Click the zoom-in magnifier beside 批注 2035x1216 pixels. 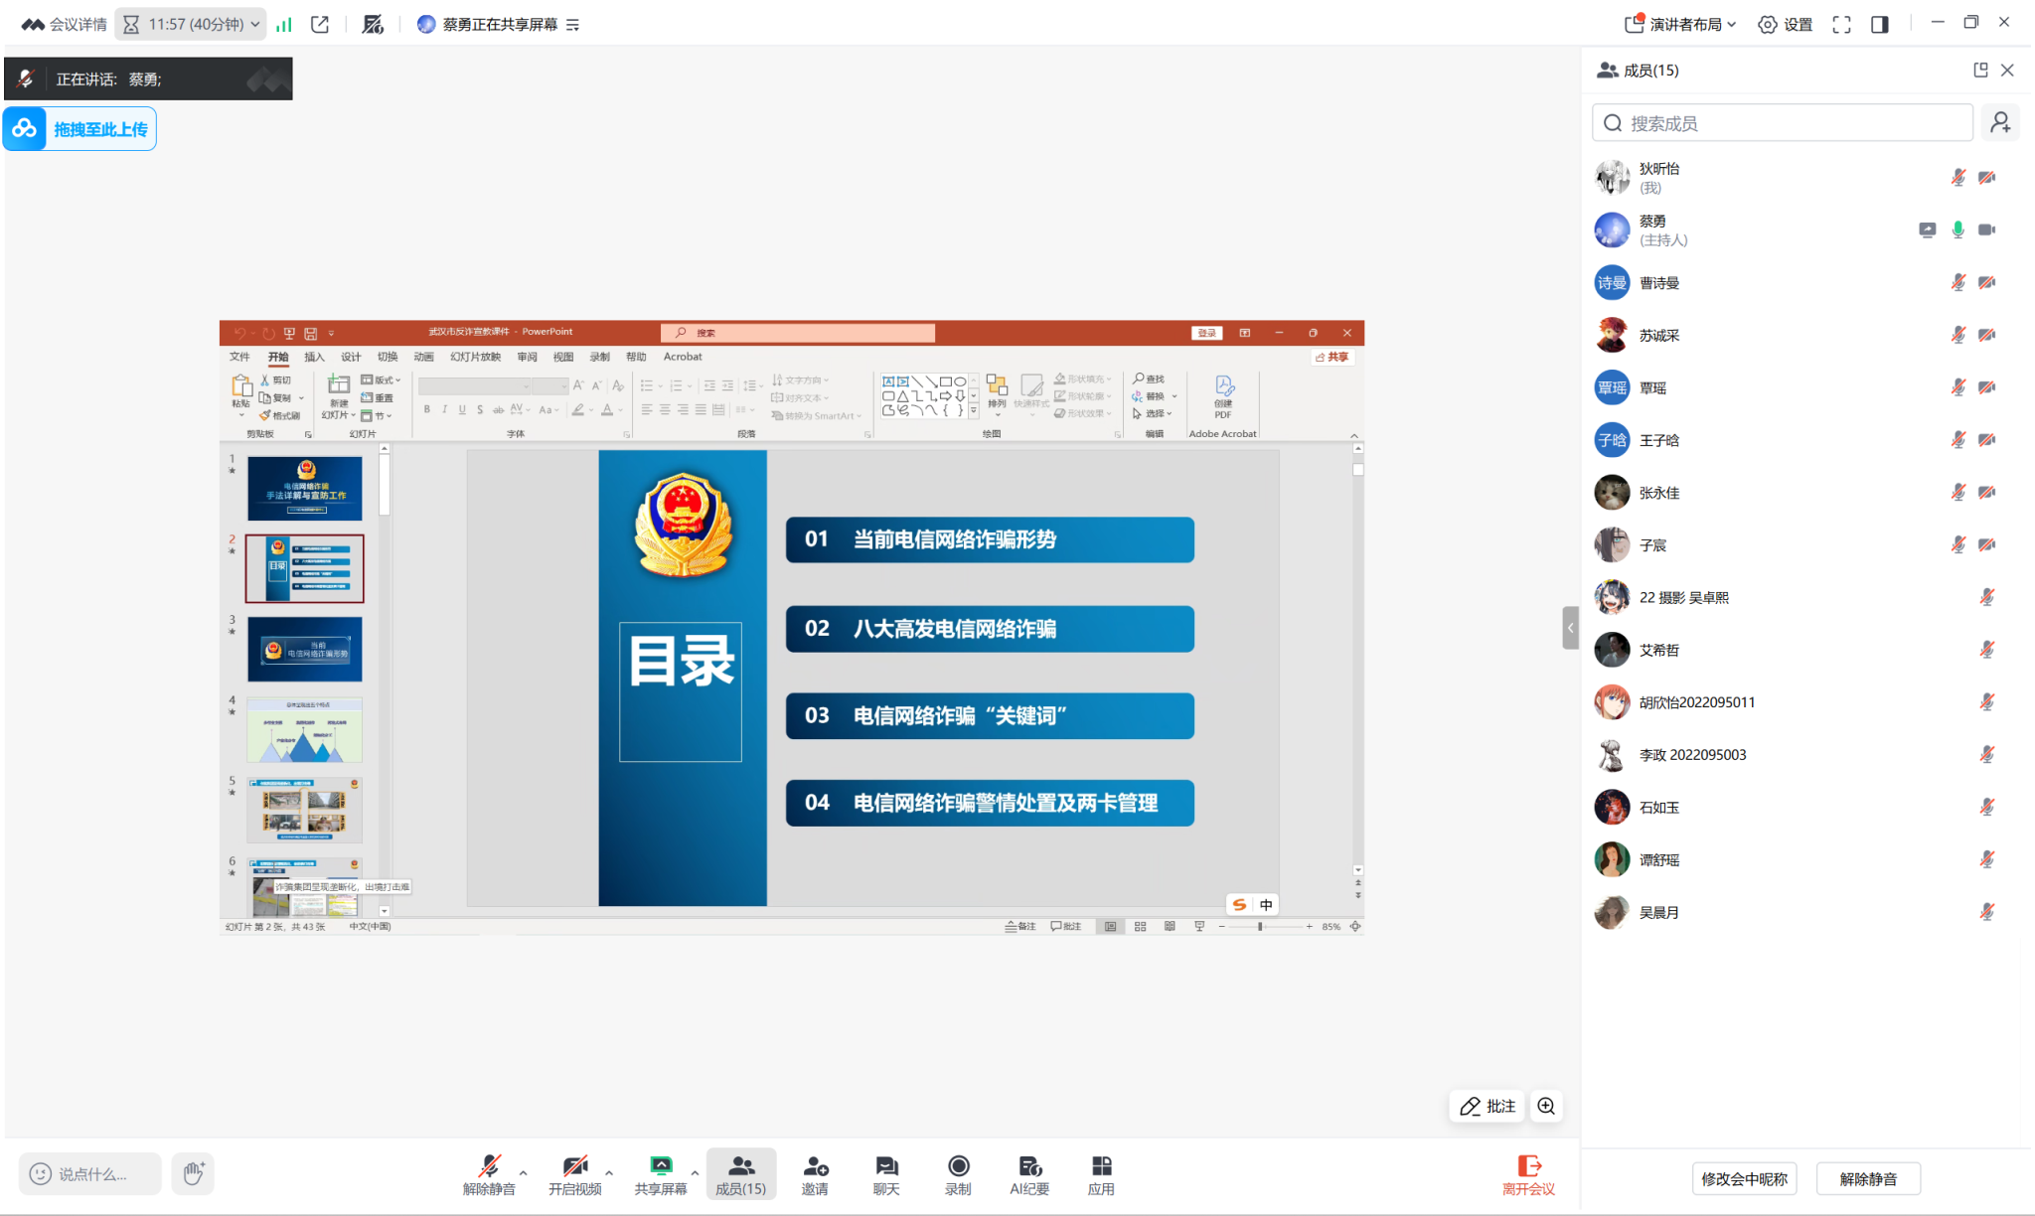(x=1546, y=1106)
